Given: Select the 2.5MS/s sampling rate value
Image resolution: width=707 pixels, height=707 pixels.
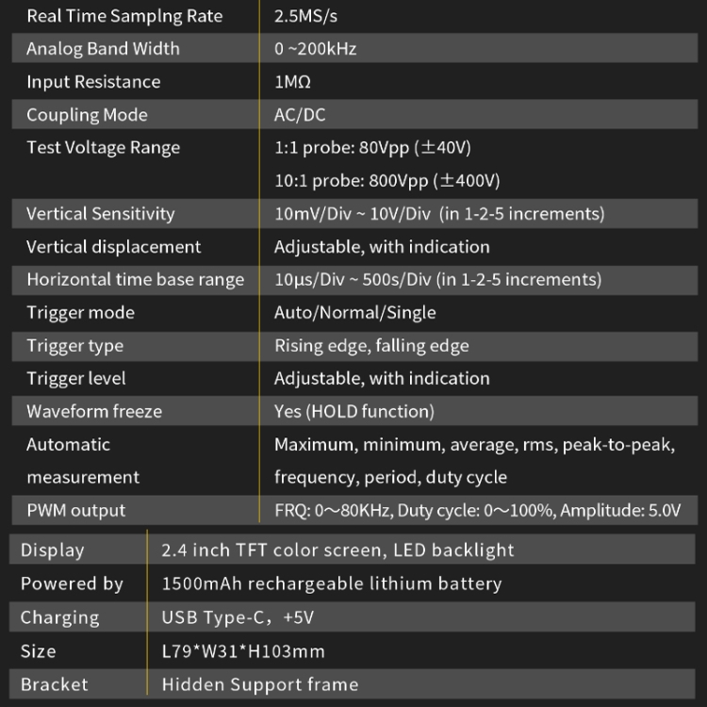Looking at the screenshot, I should 305,16.
